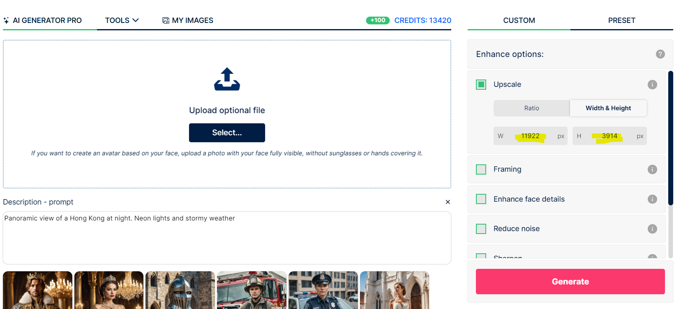
Task: Show info for the Framing option
Action: 652,169
